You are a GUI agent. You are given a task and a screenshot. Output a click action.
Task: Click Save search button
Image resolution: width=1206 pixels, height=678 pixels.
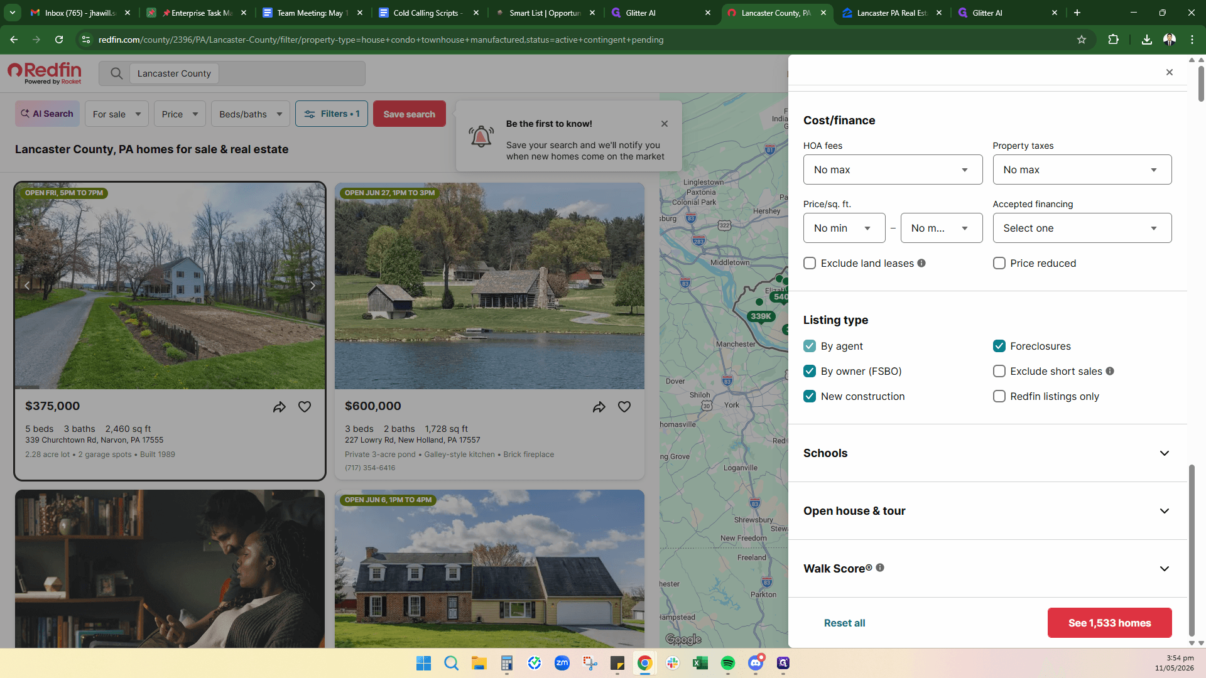pos(409,114)
